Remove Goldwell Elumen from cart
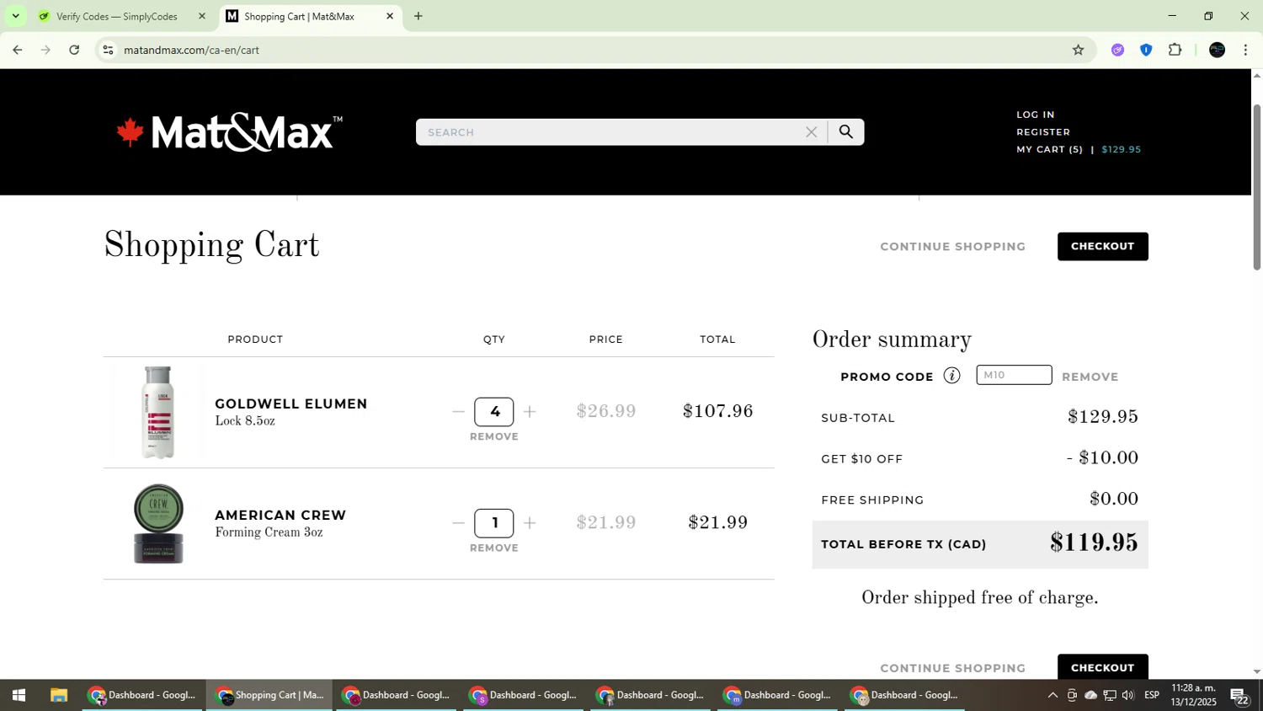Screen dimensions: 1263x711 494,436
